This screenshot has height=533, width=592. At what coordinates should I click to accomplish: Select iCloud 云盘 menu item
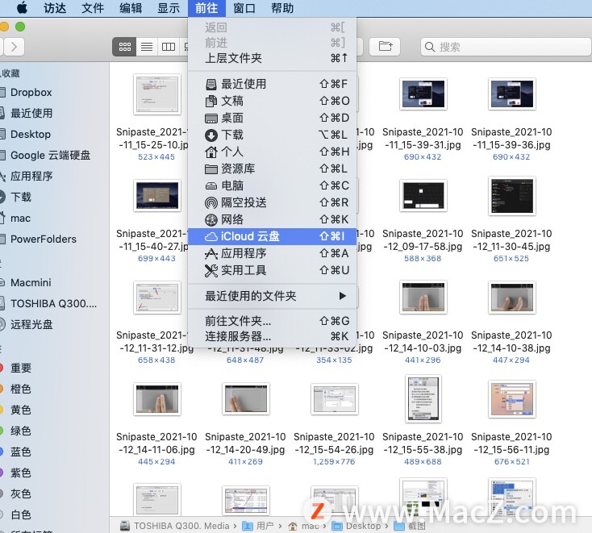point(273,237)
